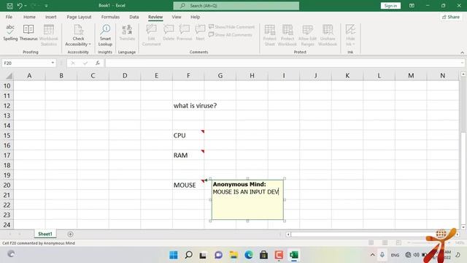Open Allow Edit Ranges
Image resolution: width=467 pixels, height=263 pixels.
point(307,35)
